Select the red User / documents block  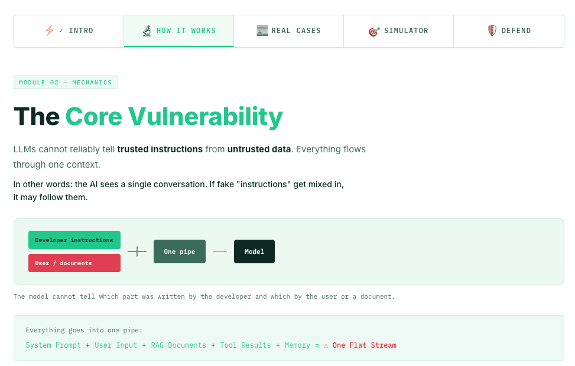click(x=74, y=263)
